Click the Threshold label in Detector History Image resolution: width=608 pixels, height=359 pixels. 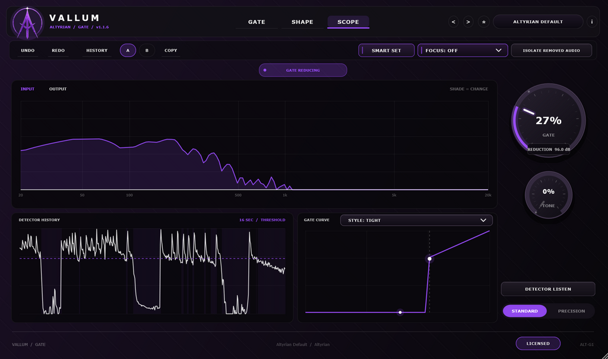click(x=273, y=220)
